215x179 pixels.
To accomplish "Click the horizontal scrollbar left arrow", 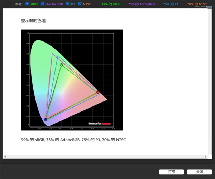I will 5,156.
